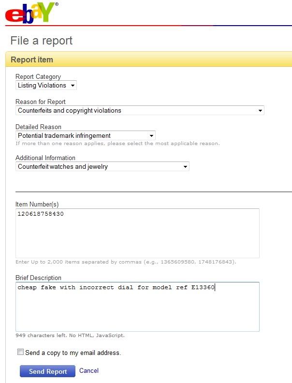Click the 'If more than one reason applies' hint
The width and height of the screenshot is (292, 383).
coord(117,143)
